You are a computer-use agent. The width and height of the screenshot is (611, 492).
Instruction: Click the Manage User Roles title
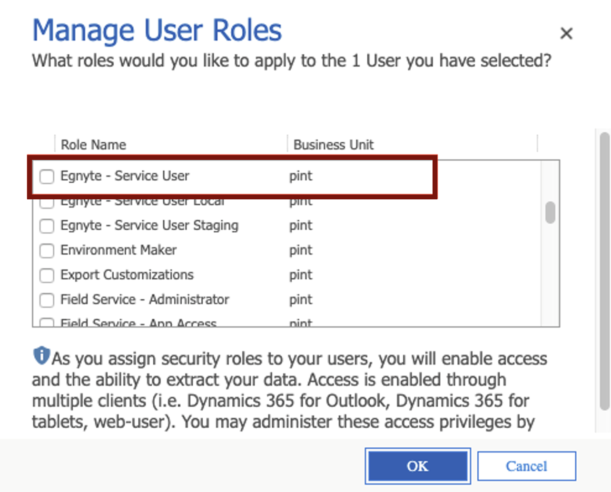pyautogui.click(x=157, y=30)
